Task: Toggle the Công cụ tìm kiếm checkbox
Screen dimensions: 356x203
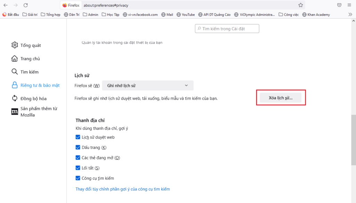Action: point(78,178)
